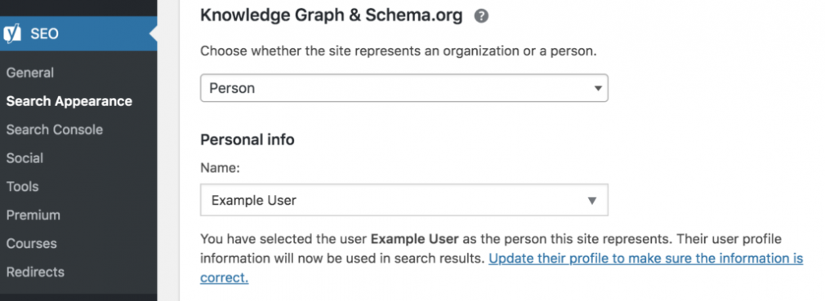This screenshot has width=825, height=301.
Task: Open the Redirects submenu item
Action: (x=35, y=272)
